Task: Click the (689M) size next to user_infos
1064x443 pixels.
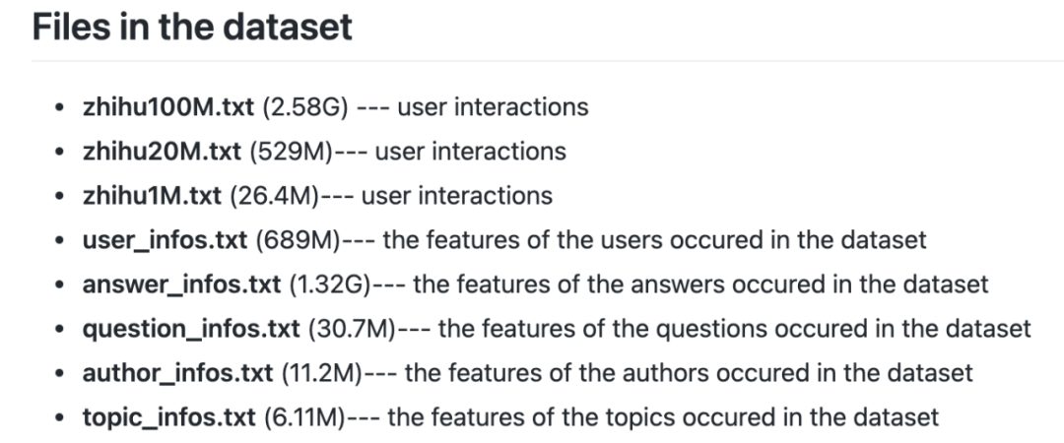Action: pyautogui.click(x=298, y=240)
